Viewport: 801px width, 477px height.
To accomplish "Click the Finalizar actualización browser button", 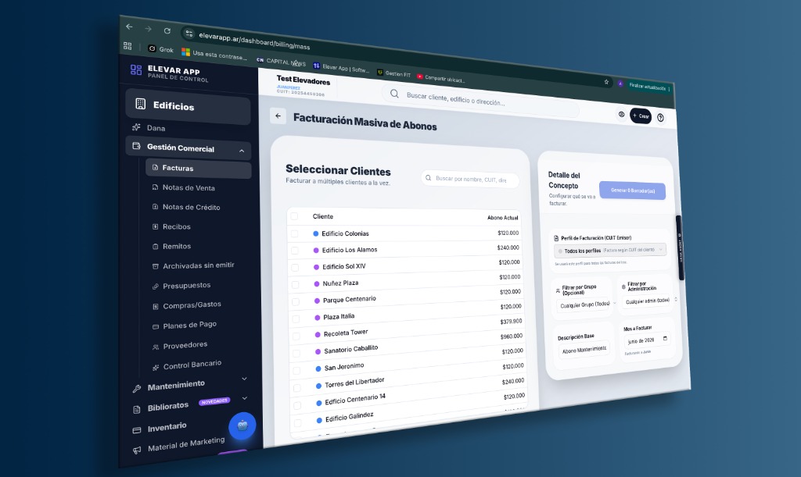I will pyautogui.click(x=647, y=87).
